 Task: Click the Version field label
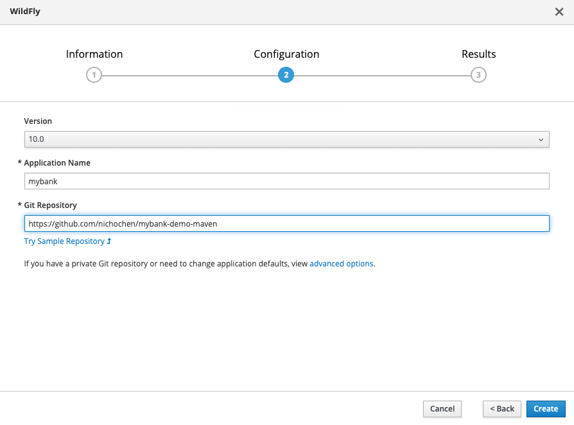(38, 121)
